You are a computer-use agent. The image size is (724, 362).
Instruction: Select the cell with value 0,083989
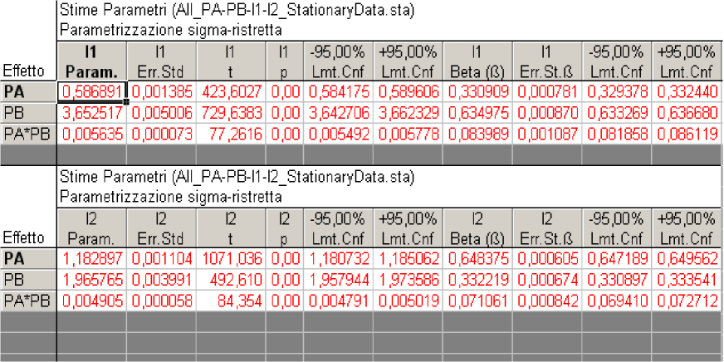(x=478, y=129)
